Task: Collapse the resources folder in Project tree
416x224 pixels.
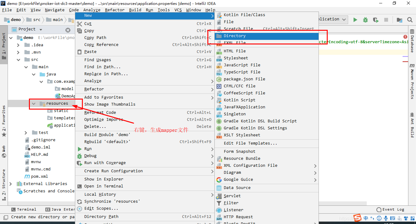Action: click(33, 103)
